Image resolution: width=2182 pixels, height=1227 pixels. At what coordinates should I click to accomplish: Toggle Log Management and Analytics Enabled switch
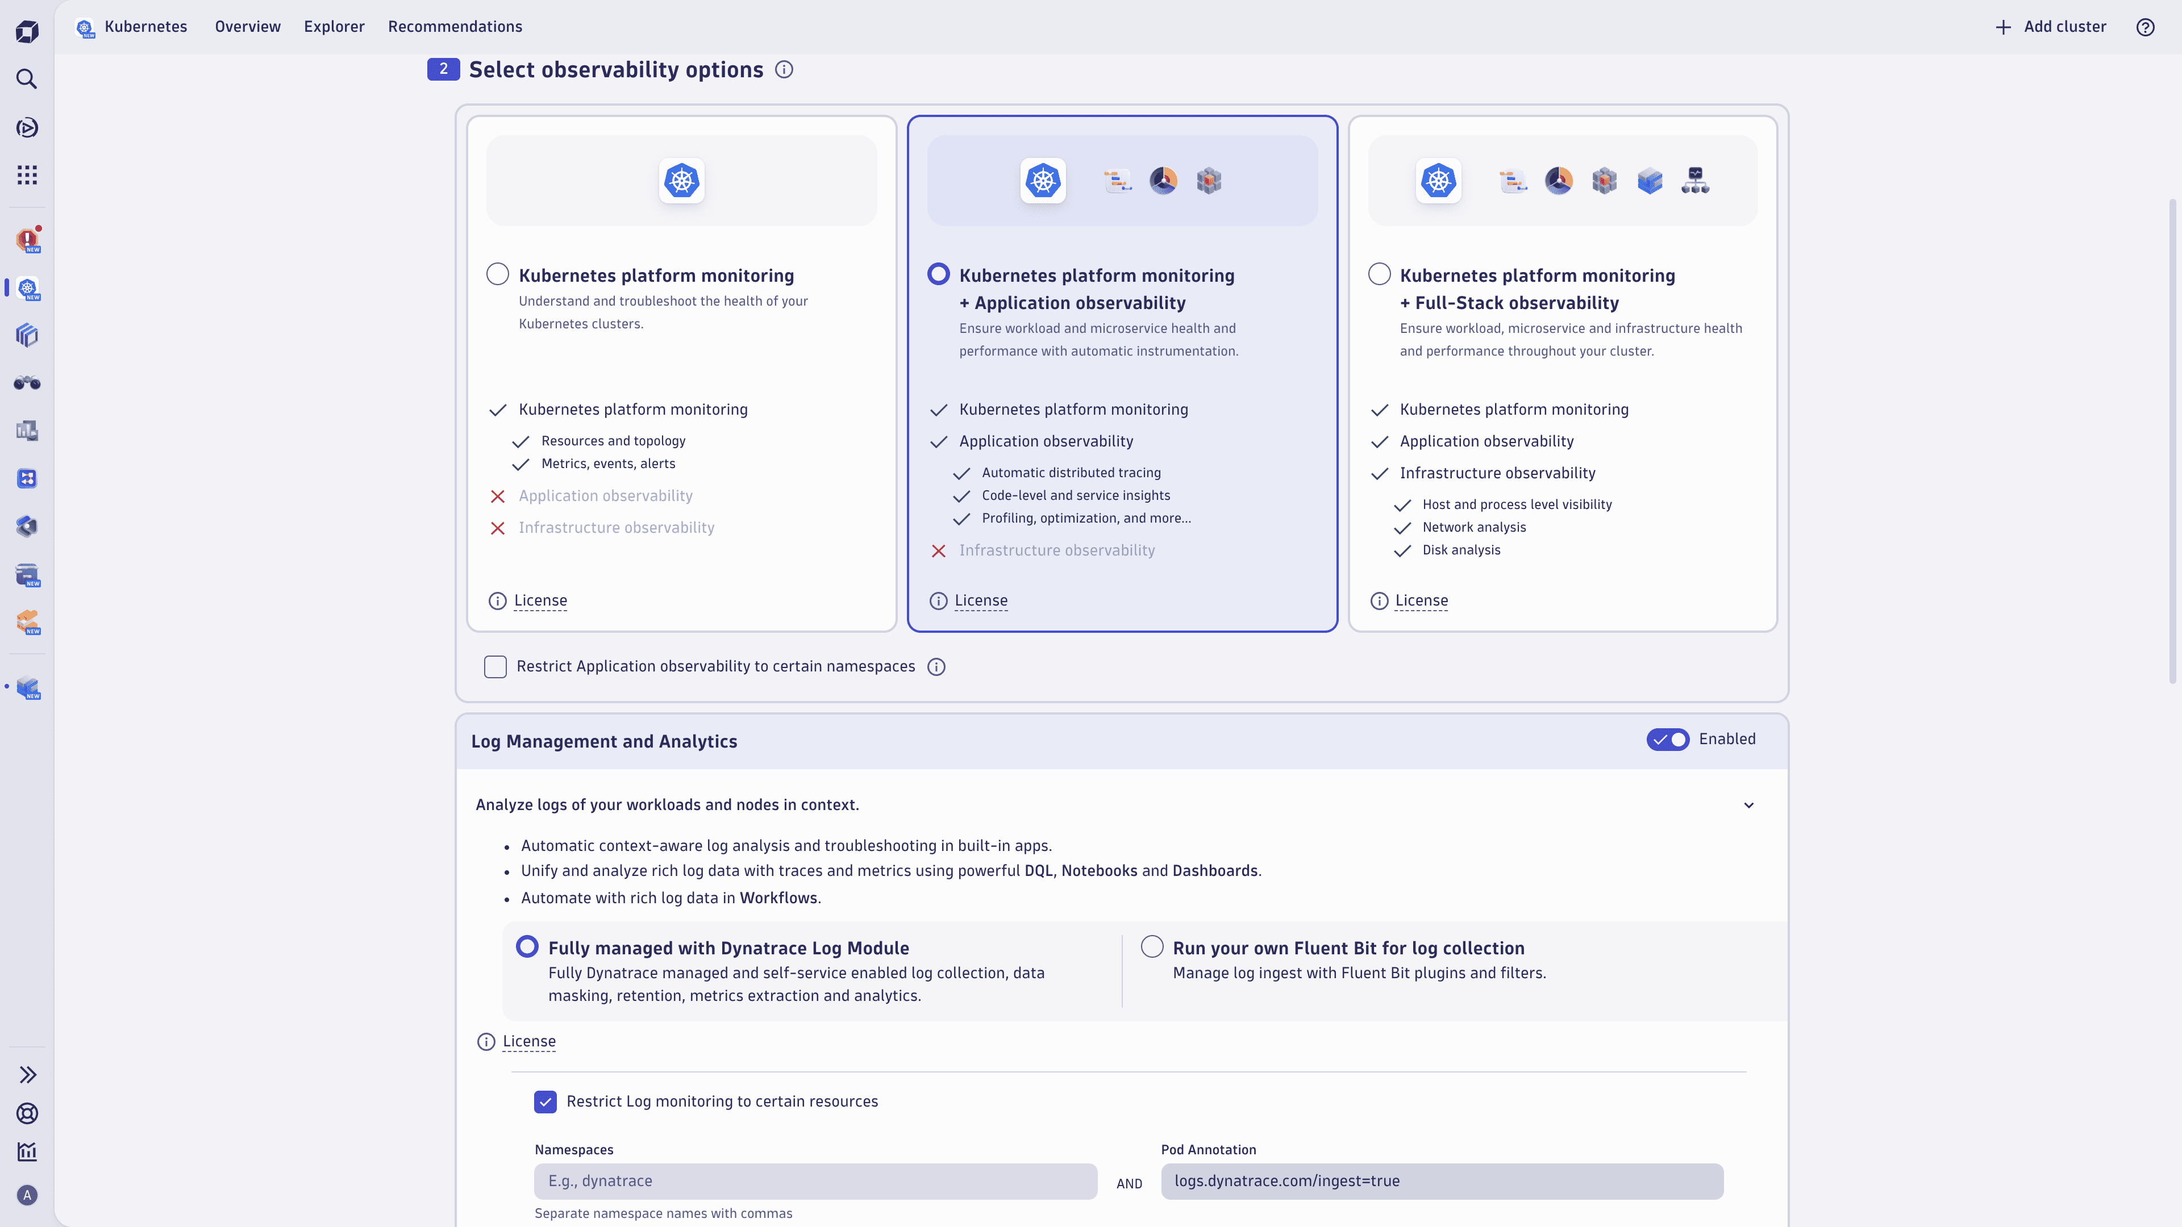pos(1668,739)
